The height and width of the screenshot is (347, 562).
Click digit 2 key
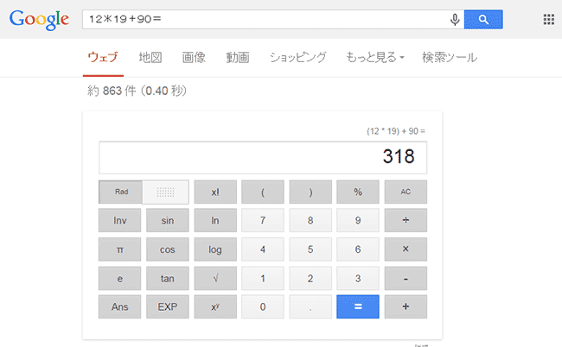310,278
